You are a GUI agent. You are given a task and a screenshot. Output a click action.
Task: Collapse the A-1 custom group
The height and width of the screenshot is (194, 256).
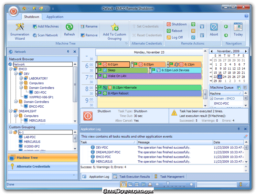pos(11,132)
